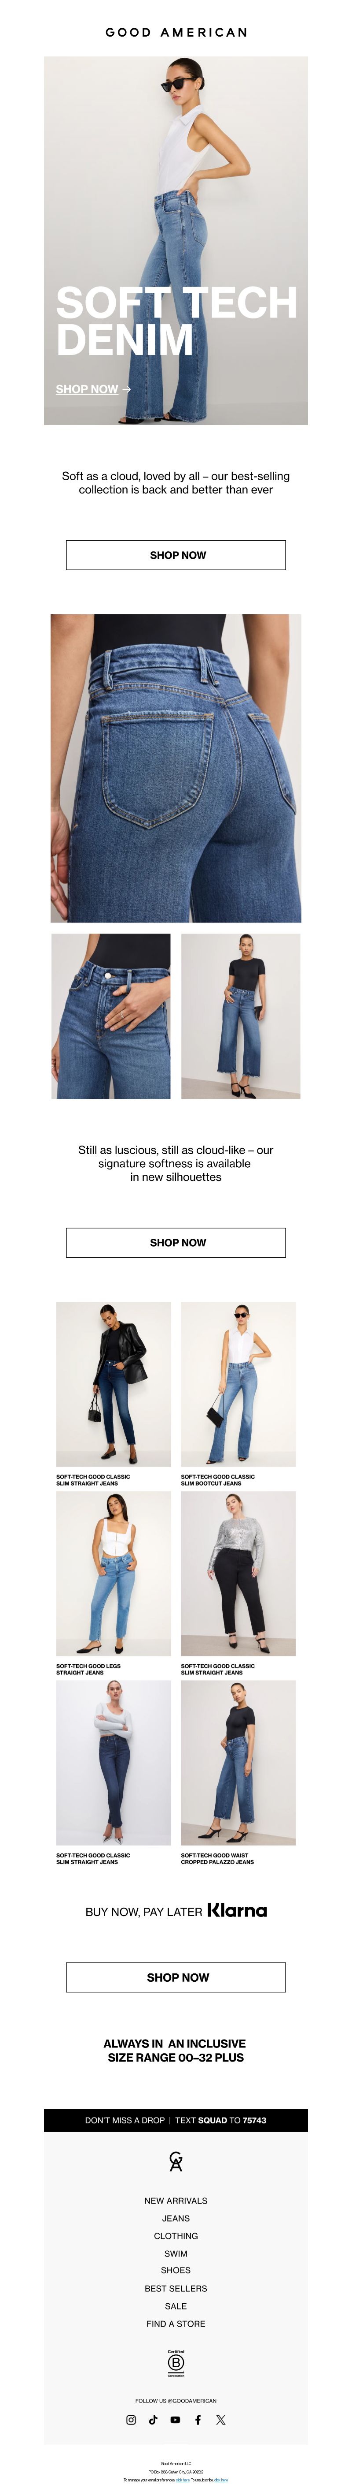Click the GOOD AMERICAN header wordmark
352x2492 pixels.
(176, 32)
